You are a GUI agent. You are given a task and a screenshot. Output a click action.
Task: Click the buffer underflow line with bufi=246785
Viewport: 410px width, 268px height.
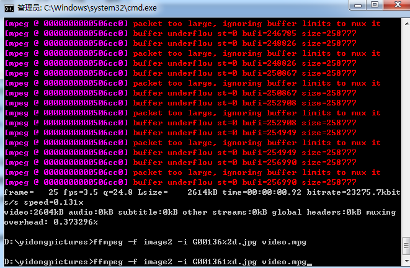tap(180, 33)
